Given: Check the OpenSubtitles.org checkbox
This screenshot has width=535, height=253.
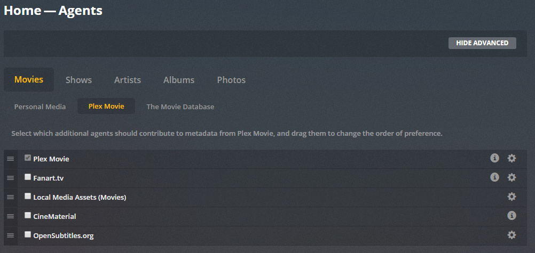Looking at the screenshot, I should click(x=28, y=234).
